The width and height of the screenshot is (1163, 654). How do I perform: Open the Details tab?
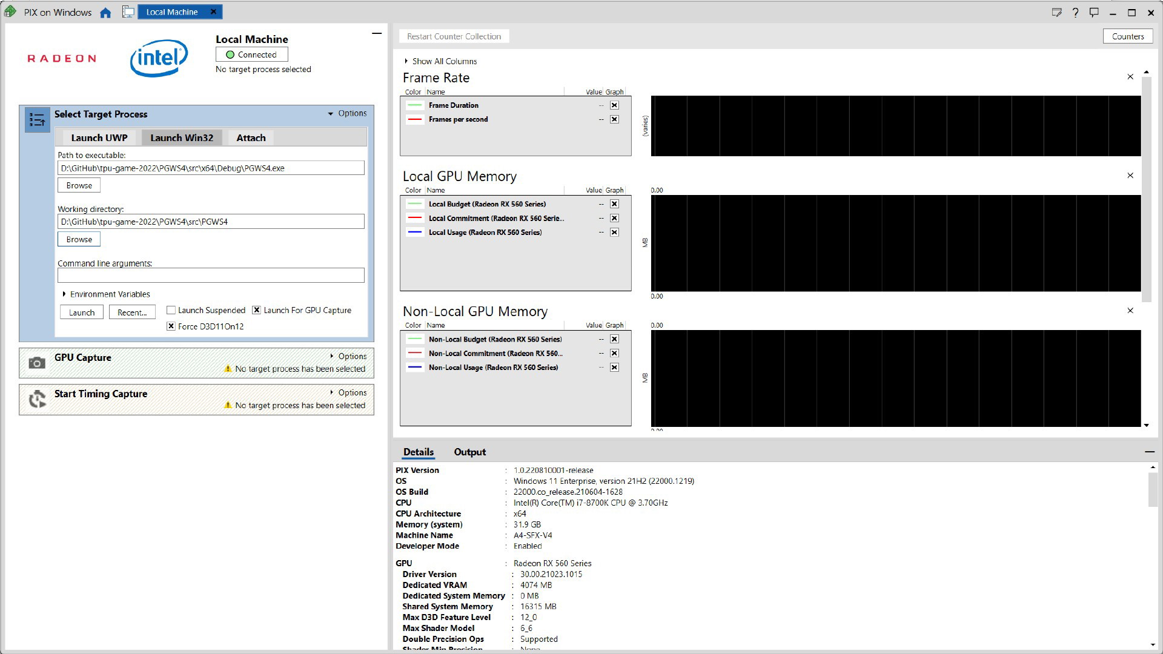click(419, 452)
